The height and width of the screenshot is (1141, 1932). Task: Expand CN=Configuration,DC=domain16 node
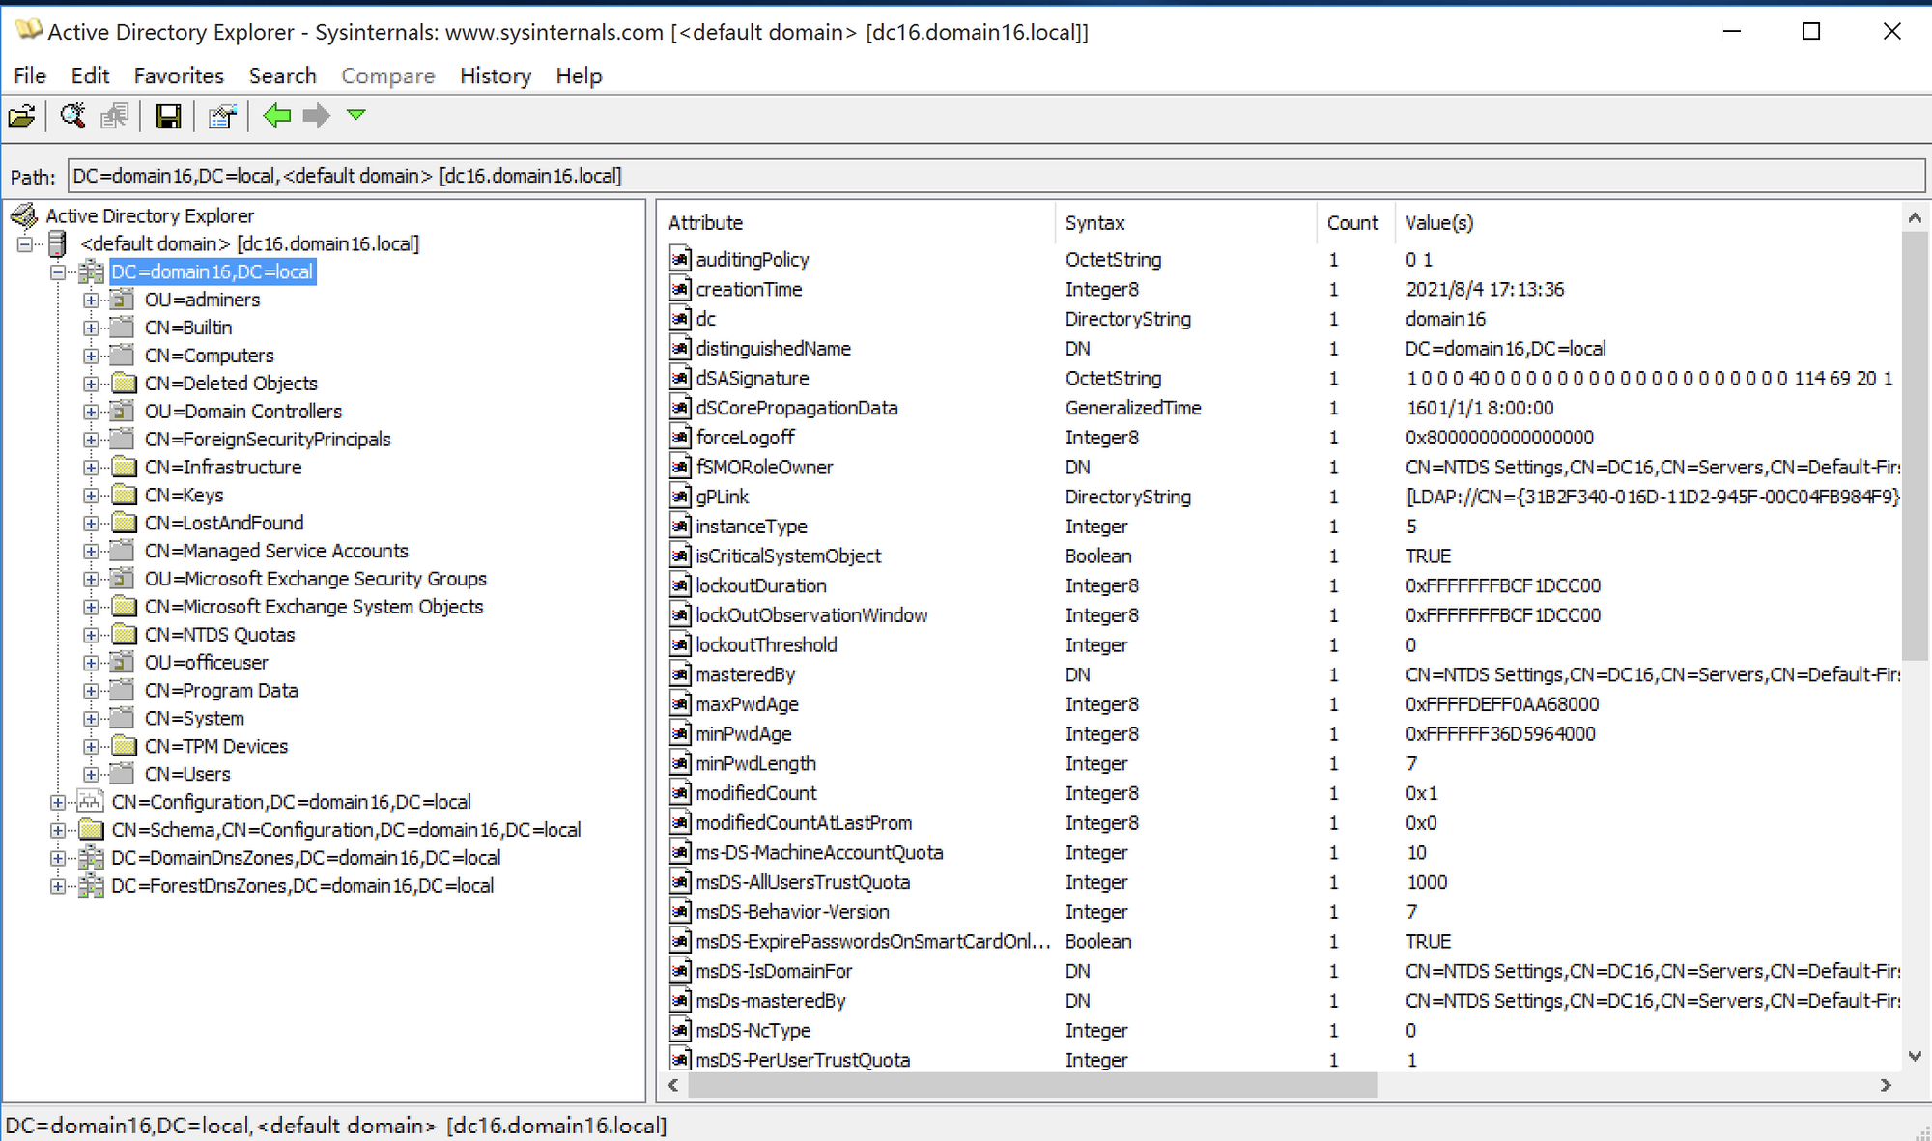click(58, 802)
